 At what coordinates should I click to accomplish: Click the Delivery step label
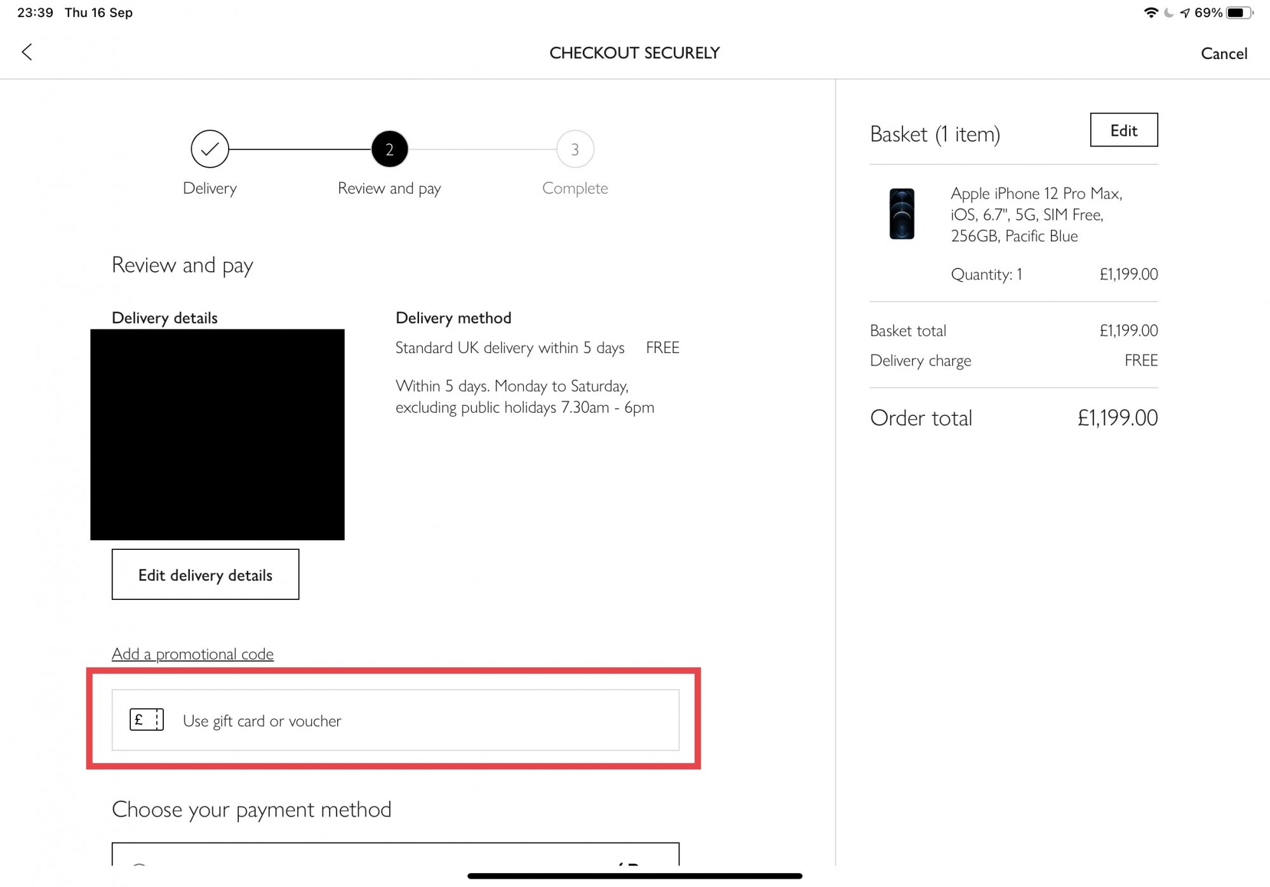210,188
